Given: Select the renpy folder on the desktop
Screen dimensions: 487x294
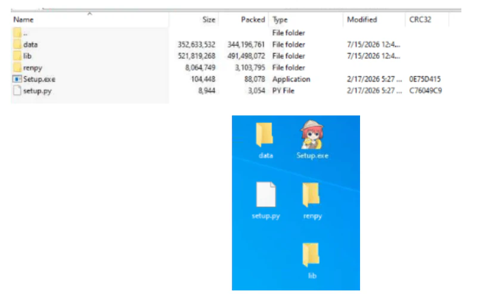Looking at the screenshot, I should [311, 195].
